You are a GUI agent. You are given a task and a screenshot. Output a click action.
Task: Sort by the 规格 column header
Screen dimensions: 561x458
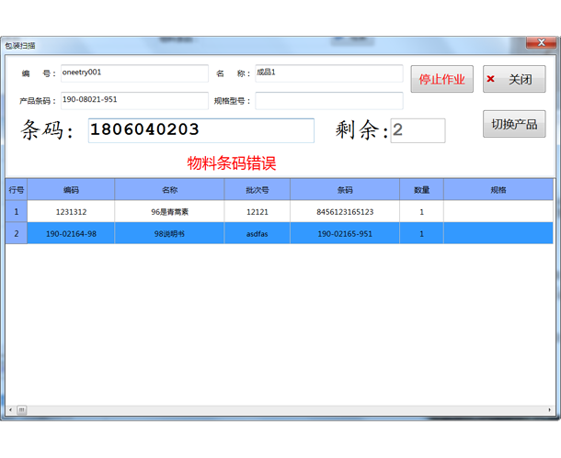(498, 190)
